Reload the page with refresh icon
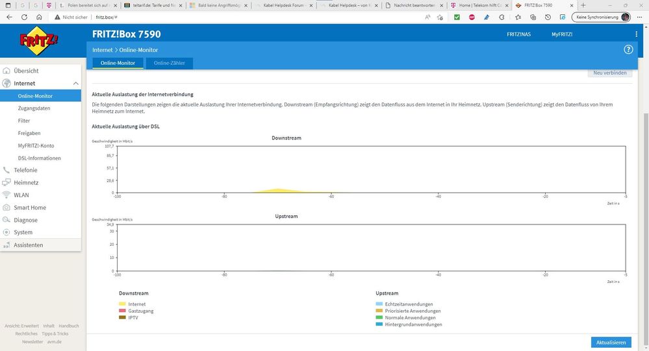Screen dimensions: 649x351 25,18
